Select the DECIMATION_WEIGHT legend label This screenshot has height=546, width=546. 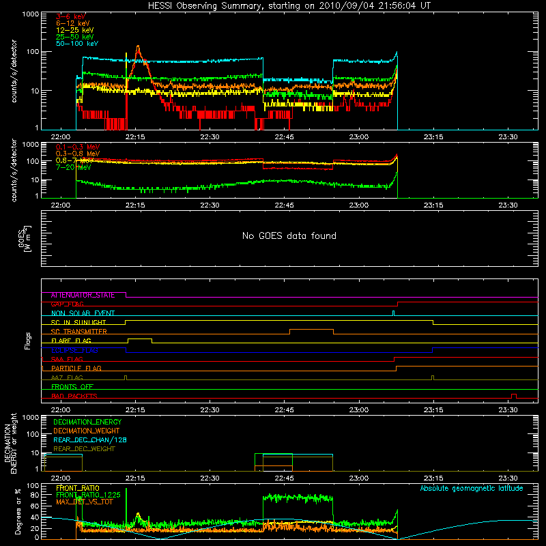87,431
